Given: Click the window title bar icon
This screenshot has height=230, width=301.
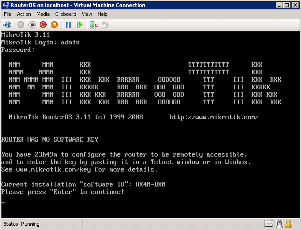Looking at the screenshot, I should pos(6,5).
